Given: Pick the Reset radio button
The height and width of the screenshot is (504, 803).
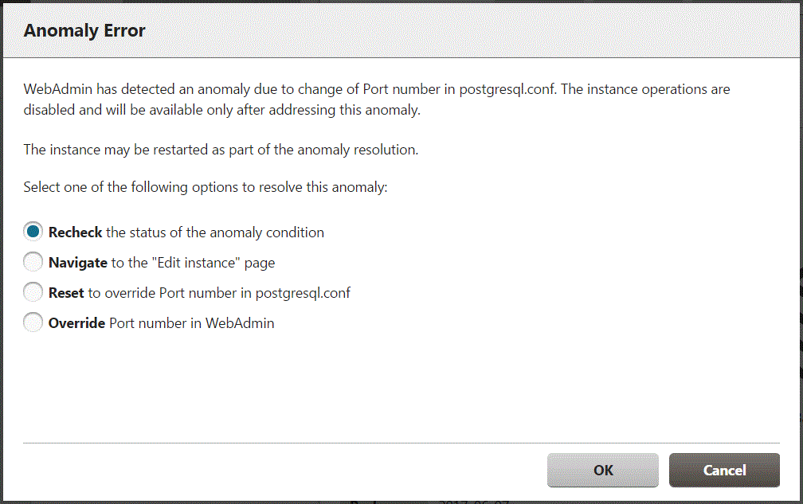Looking at the screenshot, I should [x=33, y=292].
